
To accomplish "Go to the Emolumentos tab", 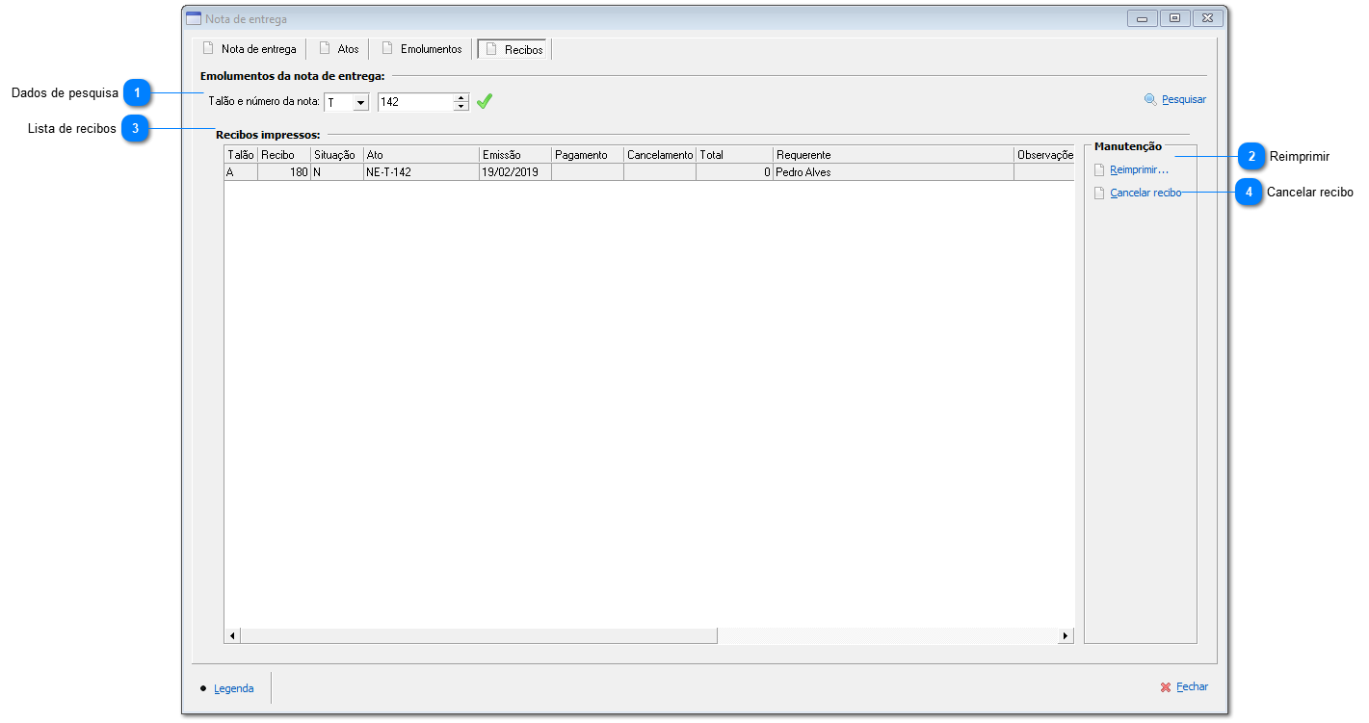I will pos(422,49).
